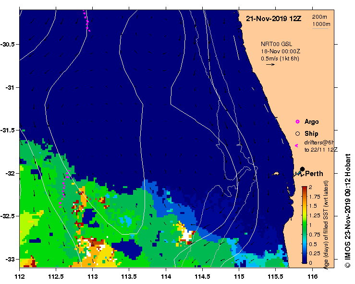Screen dimensions: 355x284
Task: Click the 18-Nov 00:00Z timestamp text
Action: pyautogui.click(x=281, y=51)
